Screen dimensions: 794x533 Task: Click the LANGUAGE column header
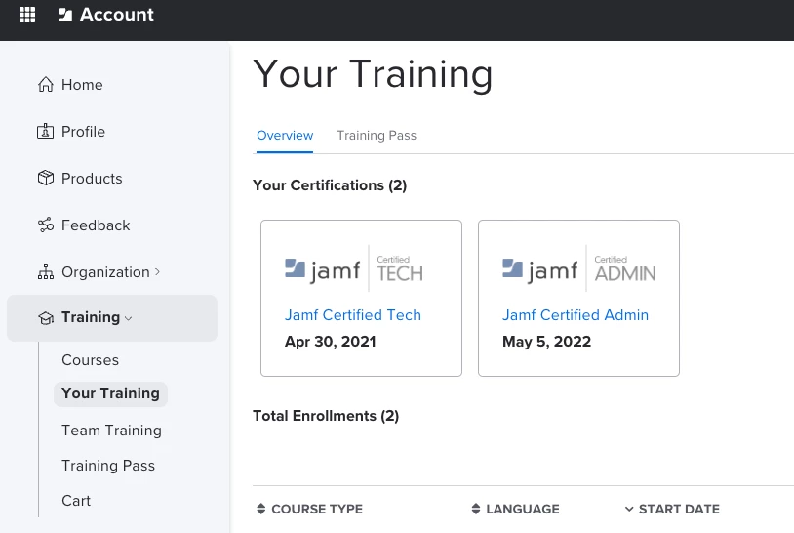tap(523, 509)
